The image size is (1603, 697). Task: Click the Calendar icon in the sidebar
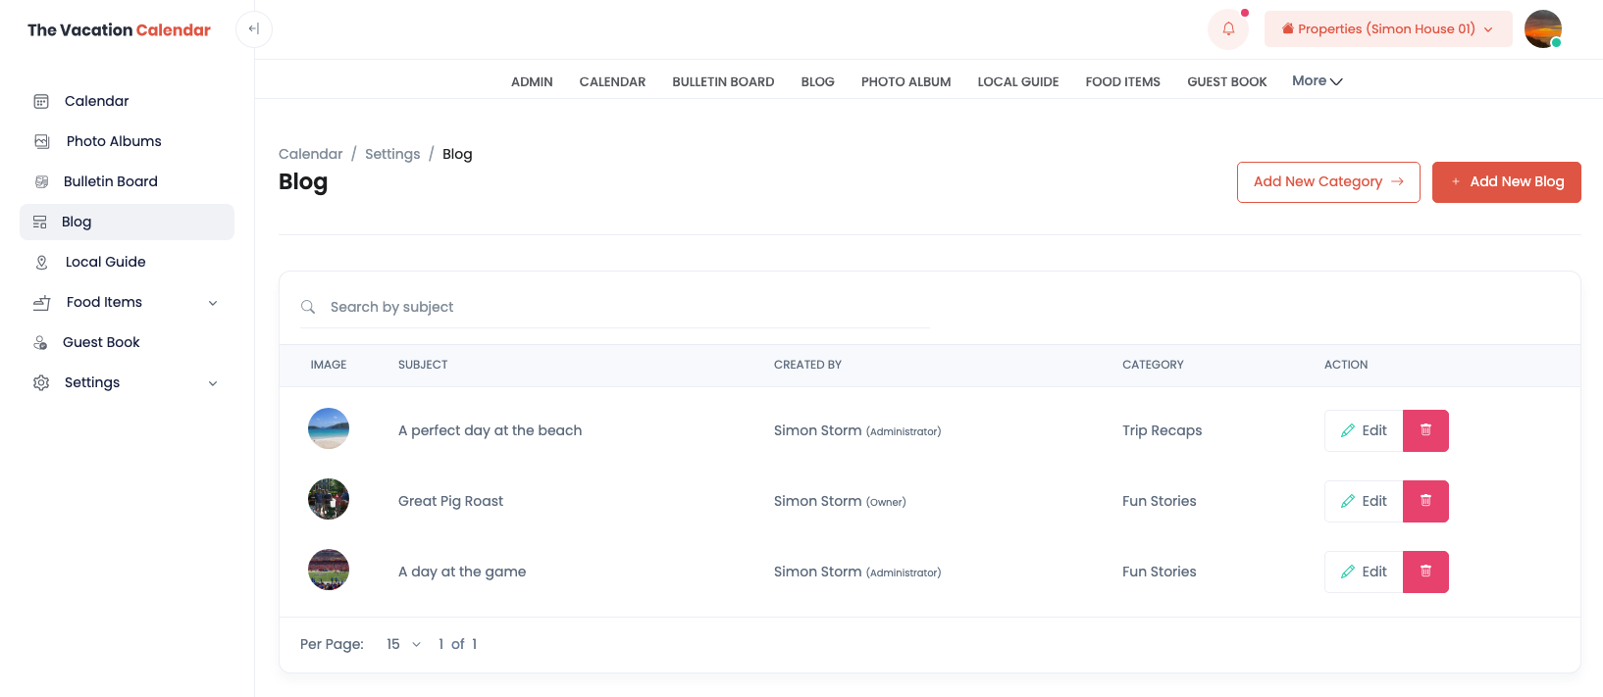(41, 101)
